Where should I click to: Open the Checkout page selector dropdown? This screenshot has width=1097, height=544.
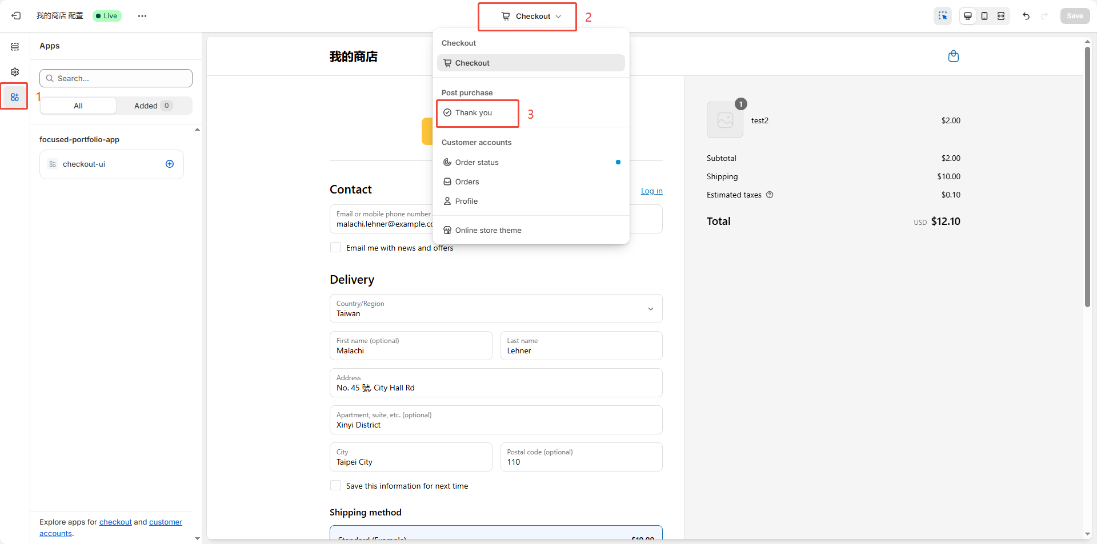pyautogui.click(x=531, y=16)
